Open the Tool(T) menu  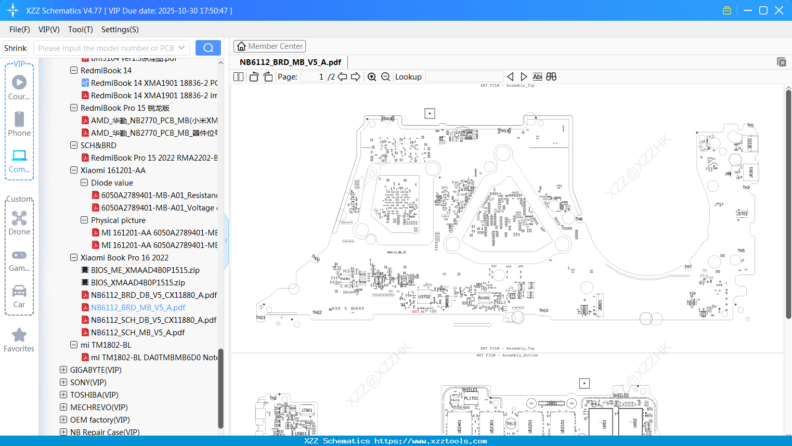point(81,30)
